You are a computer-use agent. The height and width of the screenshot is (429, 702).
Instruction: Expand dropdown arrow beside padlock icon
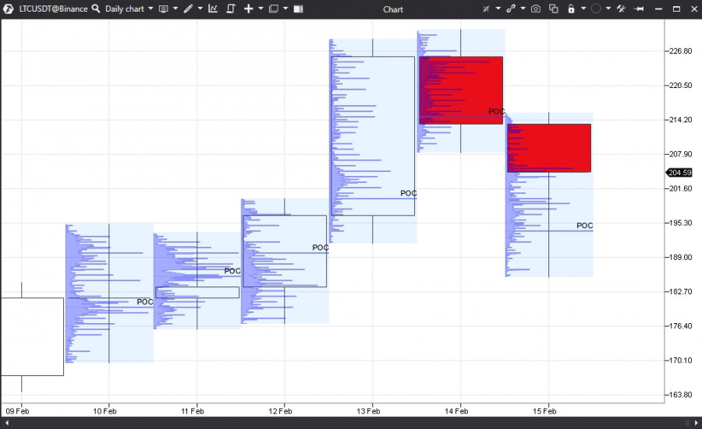[x=583, y=9]
